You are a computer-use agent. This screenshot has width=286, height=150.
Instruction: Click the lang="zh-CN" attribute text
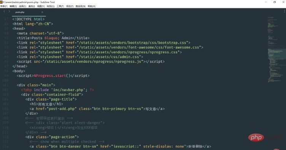(x=38, y=24)
